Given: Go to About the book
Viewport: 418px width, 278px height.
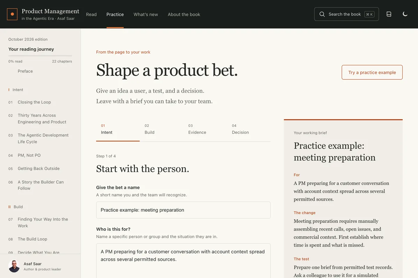Looking at the screenshot, I should 184,14.
